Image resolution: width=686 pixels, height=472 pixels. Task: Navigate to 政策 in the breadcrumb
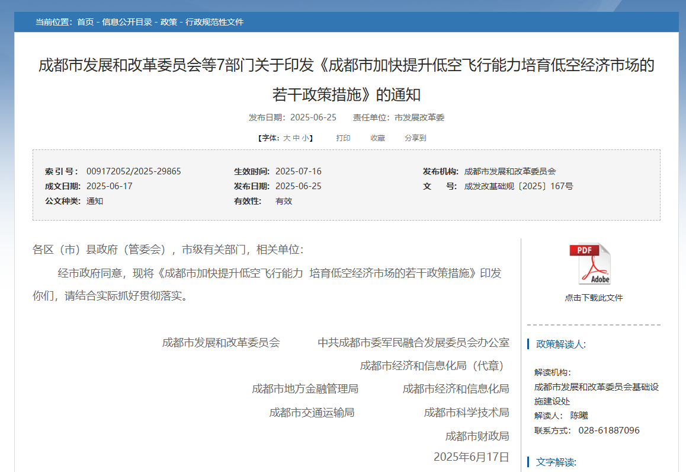tap(169, 22)
